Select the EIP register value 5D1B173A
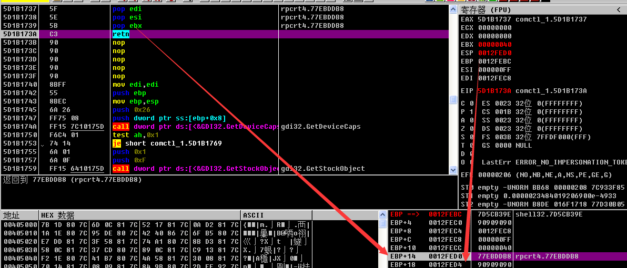Screen dimensions: 627x268 494,91
